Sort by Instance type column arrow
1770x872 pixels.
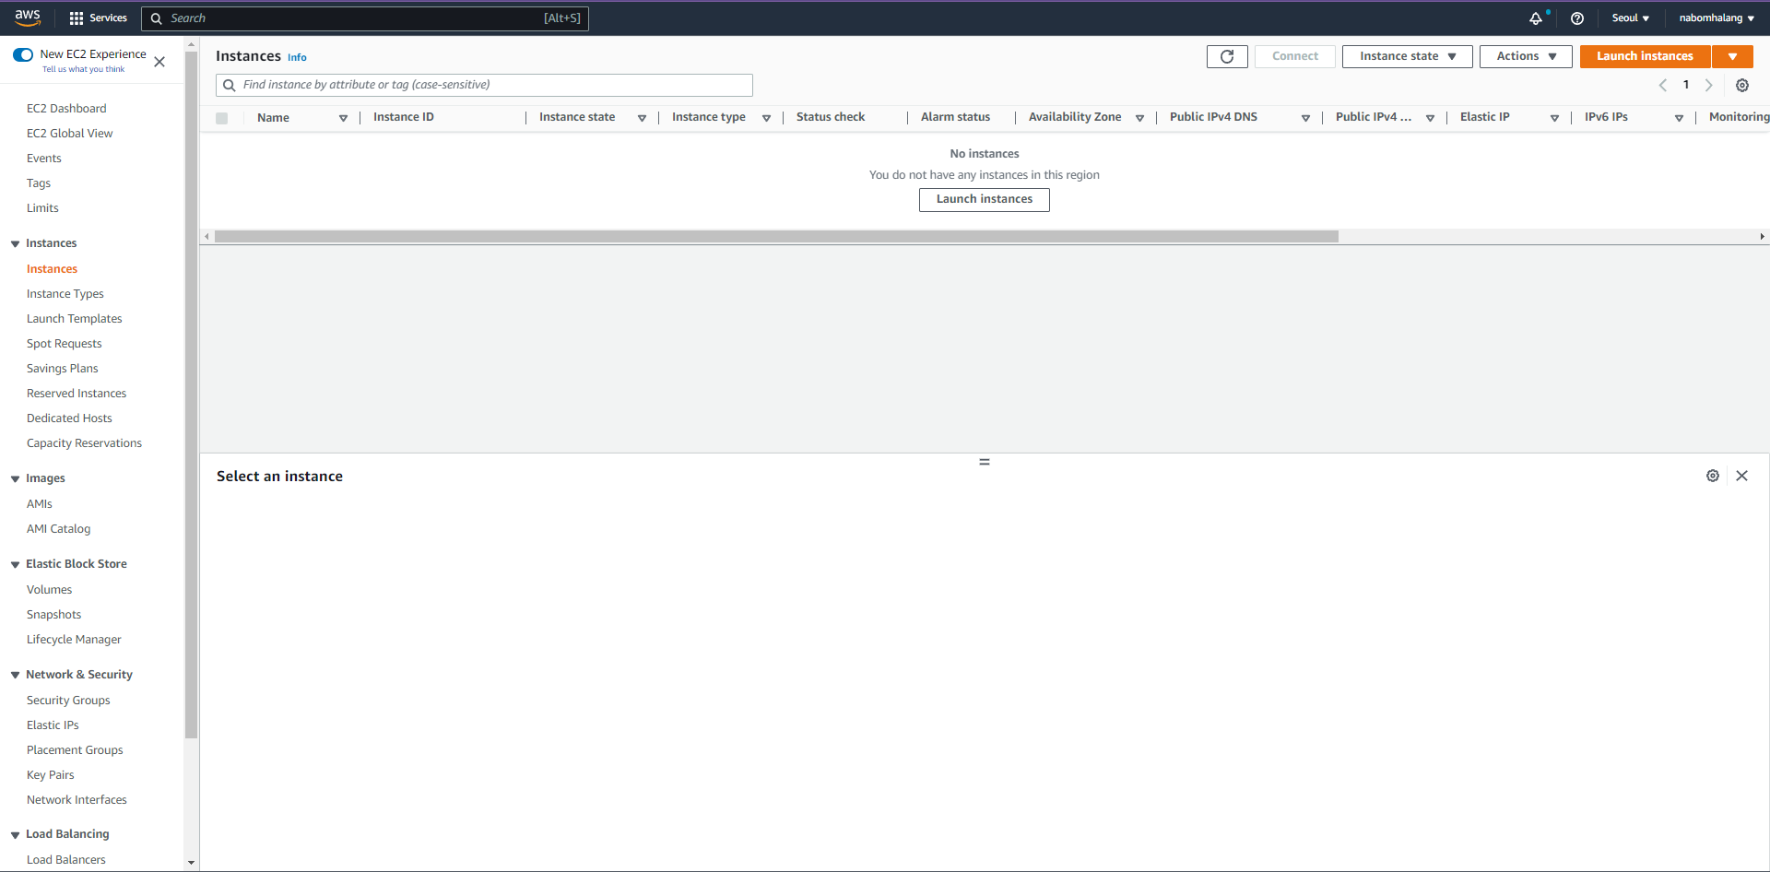(x=766, y=118)
